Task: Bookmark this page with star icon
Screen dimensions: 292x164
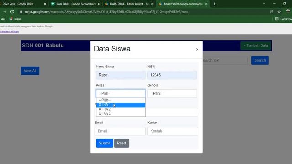Action: point(279,12)
